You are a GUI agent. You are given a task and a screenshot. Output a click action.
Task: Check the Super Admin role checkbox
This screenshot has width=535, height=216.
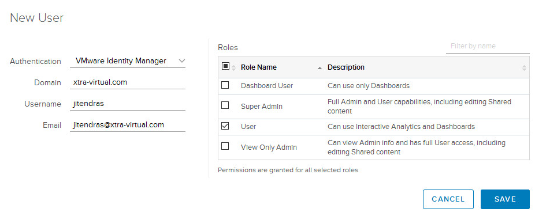coord(225,105)
